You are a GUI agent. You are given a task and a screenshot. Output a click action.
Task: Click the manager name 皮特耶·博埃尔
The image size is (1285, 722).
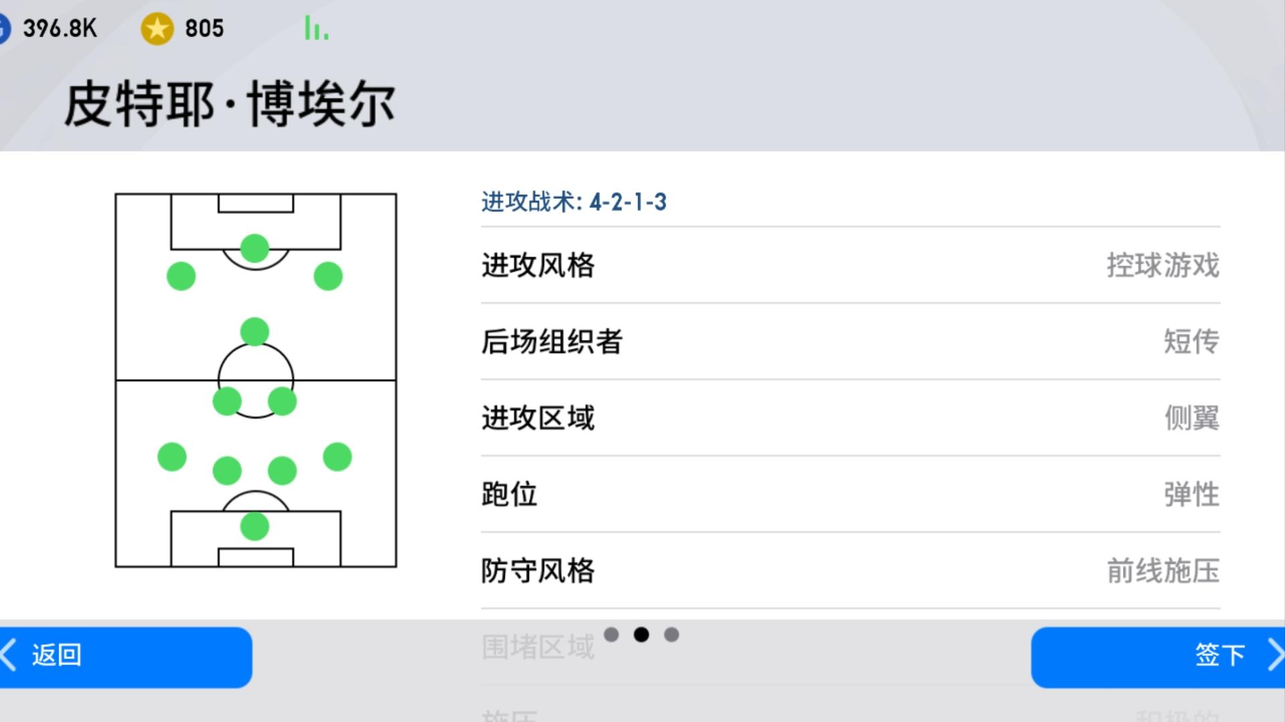click(x=231, y=99)
